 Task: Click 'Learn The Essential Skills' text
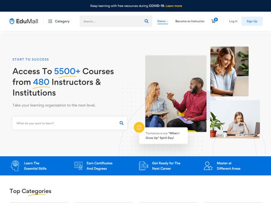coord(35,166)
